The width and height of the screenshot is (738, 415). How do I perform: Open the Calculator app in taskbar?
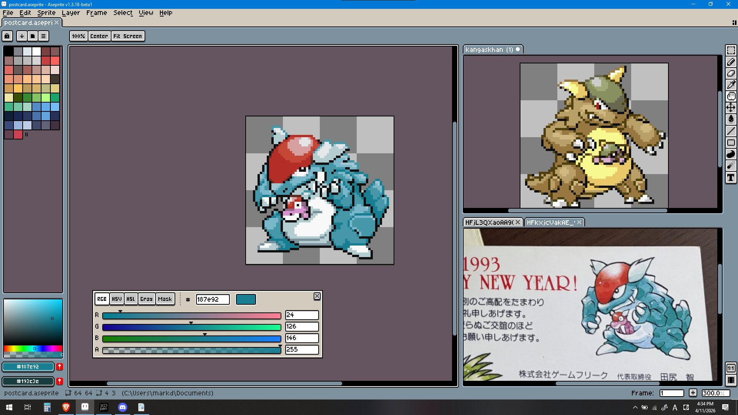[47, 407]
